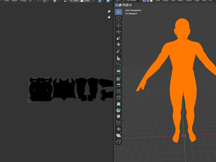Select the Poly Build tool
216x162 pixels.
(118, 104)
